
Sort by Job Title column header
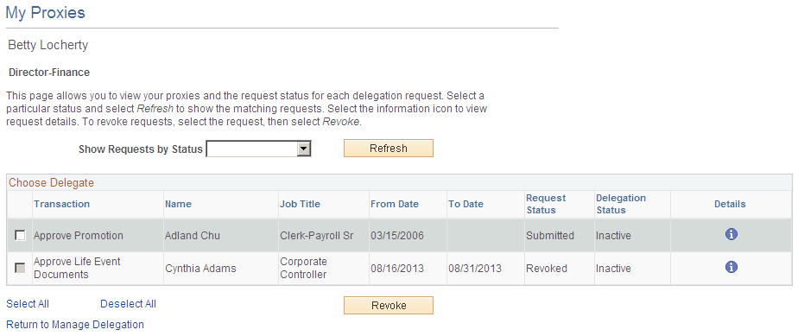click(x=300, y=204)
